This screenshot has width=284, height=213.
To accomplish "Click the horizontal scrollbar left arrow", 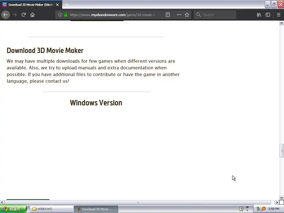I will pyautogui.click(x=2, y=202).
